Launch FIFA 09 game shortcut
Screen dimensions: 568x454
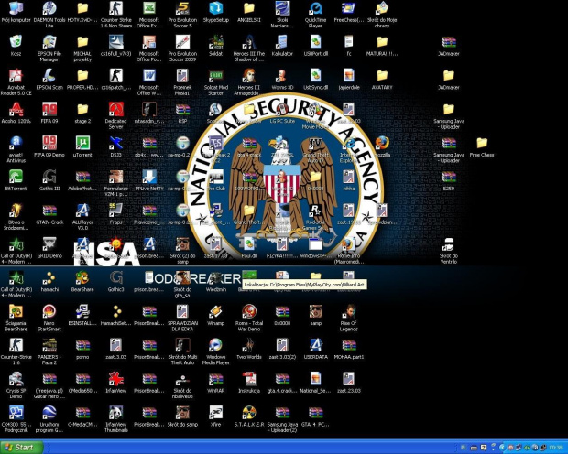click(49, 109)
